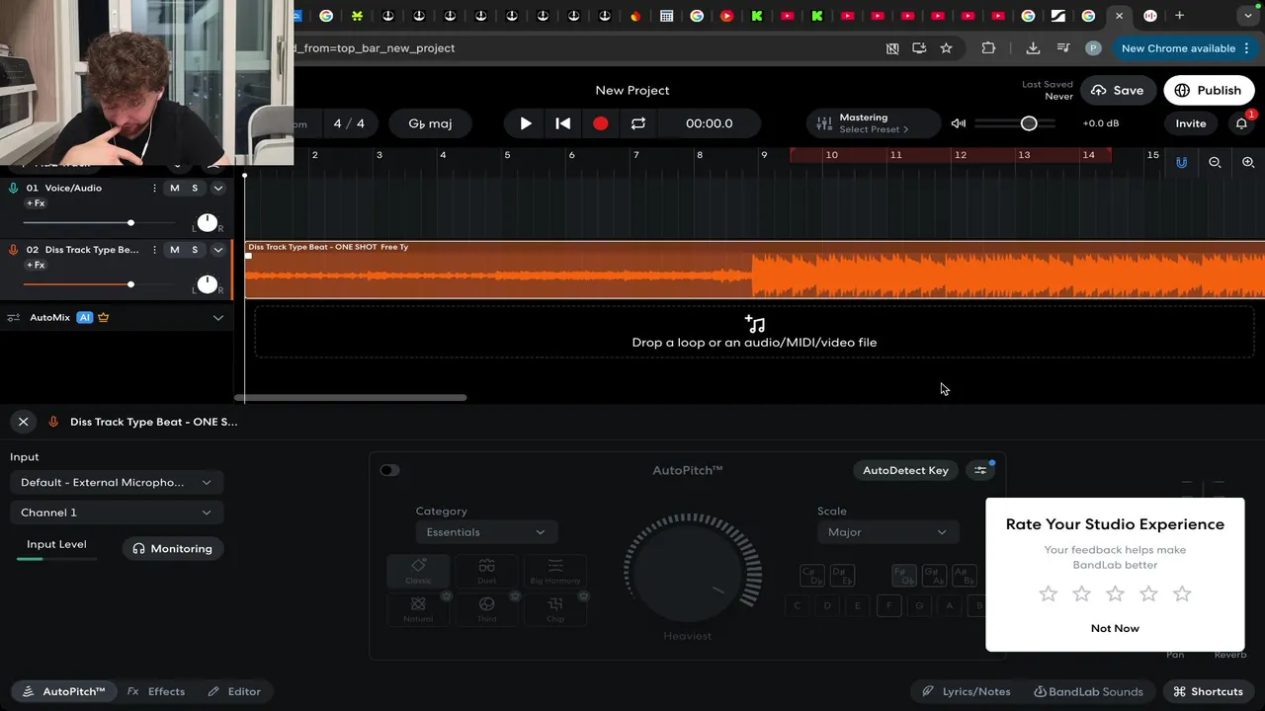Click the horizontal timeline scrollbar
Viewport: 1265px width, 711px height.
(x=350, y=398)
